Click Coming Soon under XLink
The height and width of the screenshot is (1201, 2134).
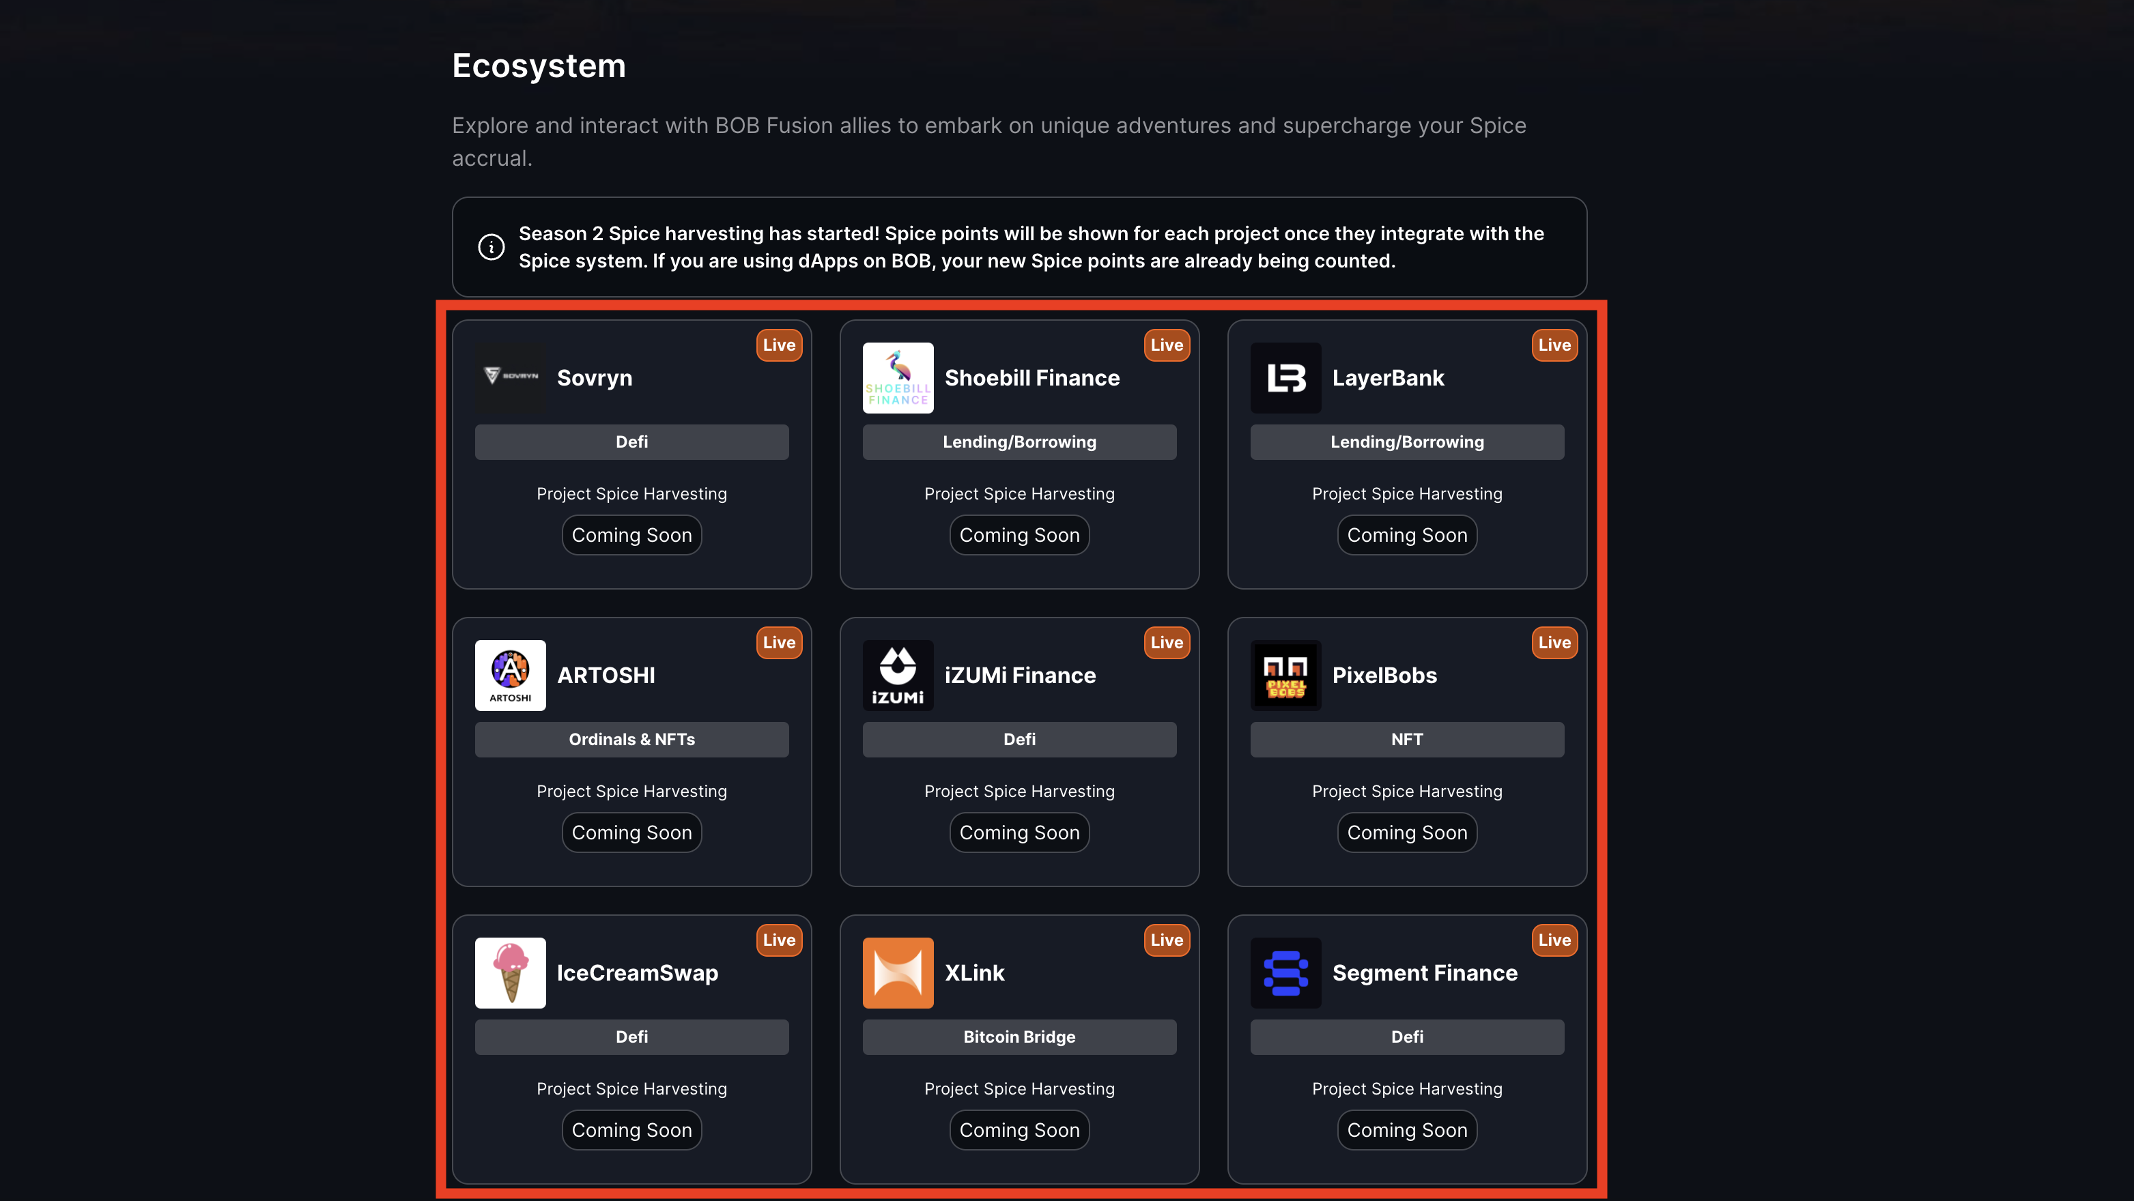1019,1130
